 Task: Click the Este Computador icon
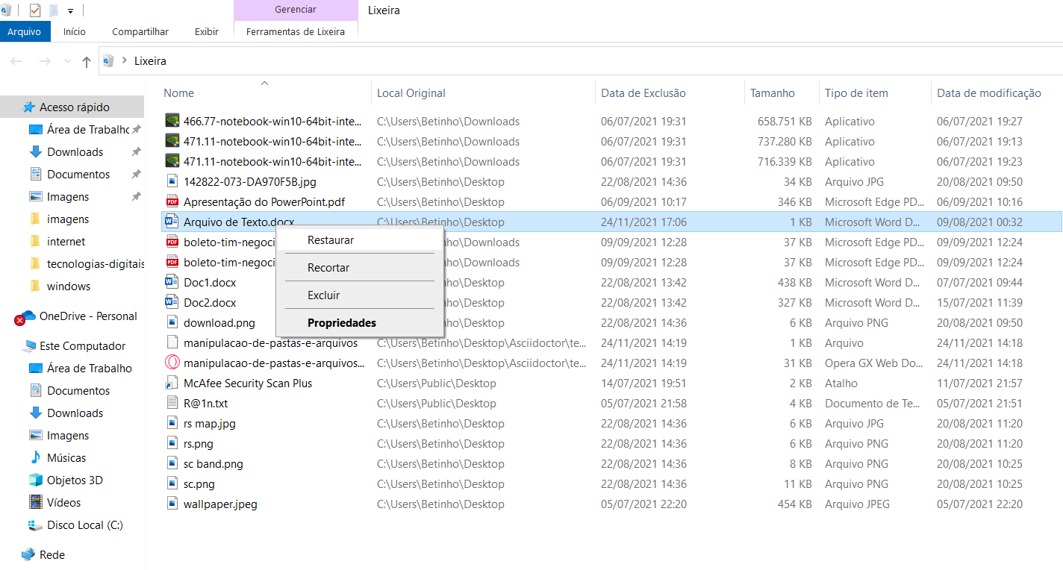[x=29, y=346]
